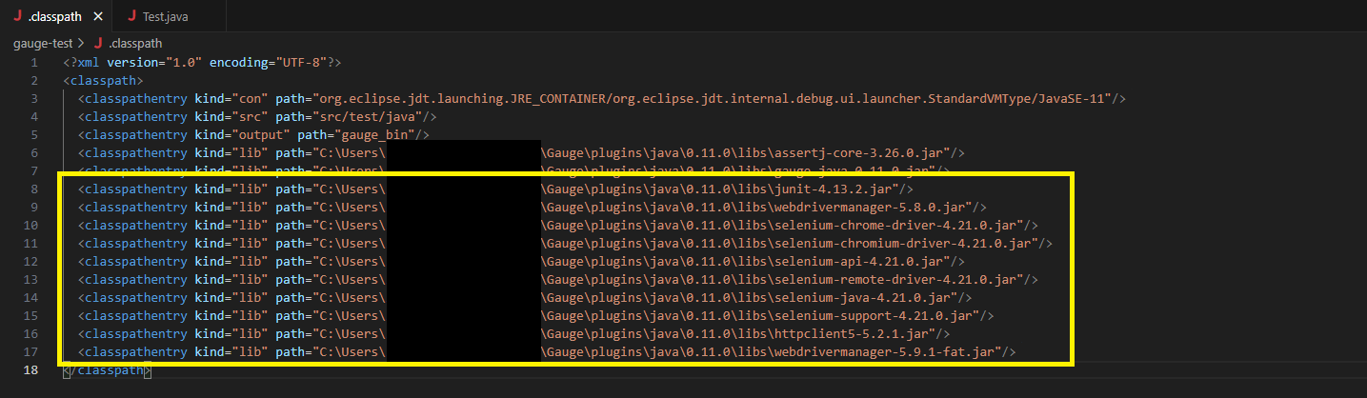Click kind="src" attribute on line 4
This screenshot has height=398, width=1367.
coord(231,117)
